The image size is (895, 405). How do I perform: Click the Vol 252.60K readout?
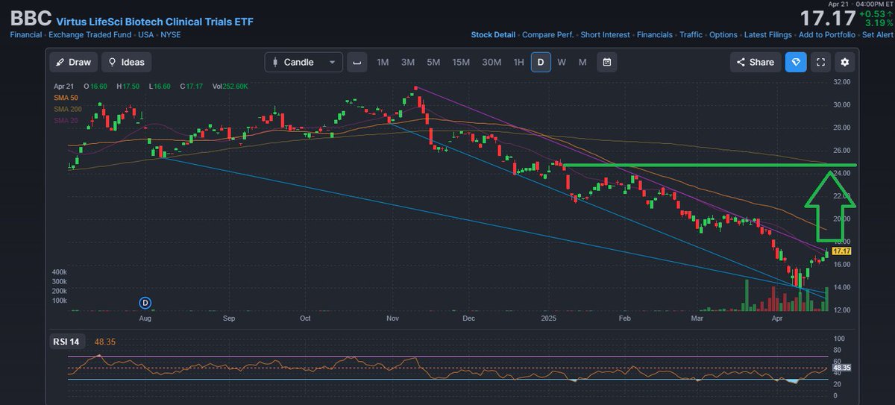point(230,87)
